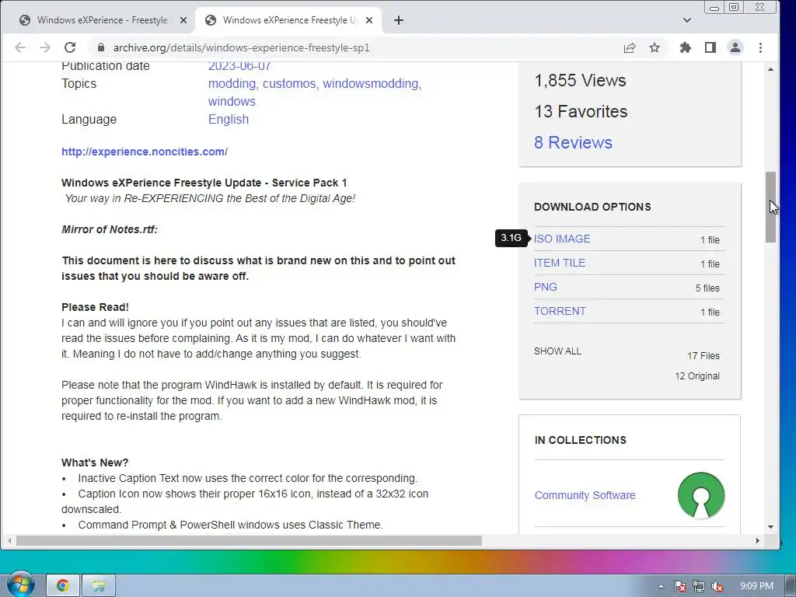The height and width of the screenshot is (597, 796).
Task: Restore down the Chrome window
Action: coord(734,7)
